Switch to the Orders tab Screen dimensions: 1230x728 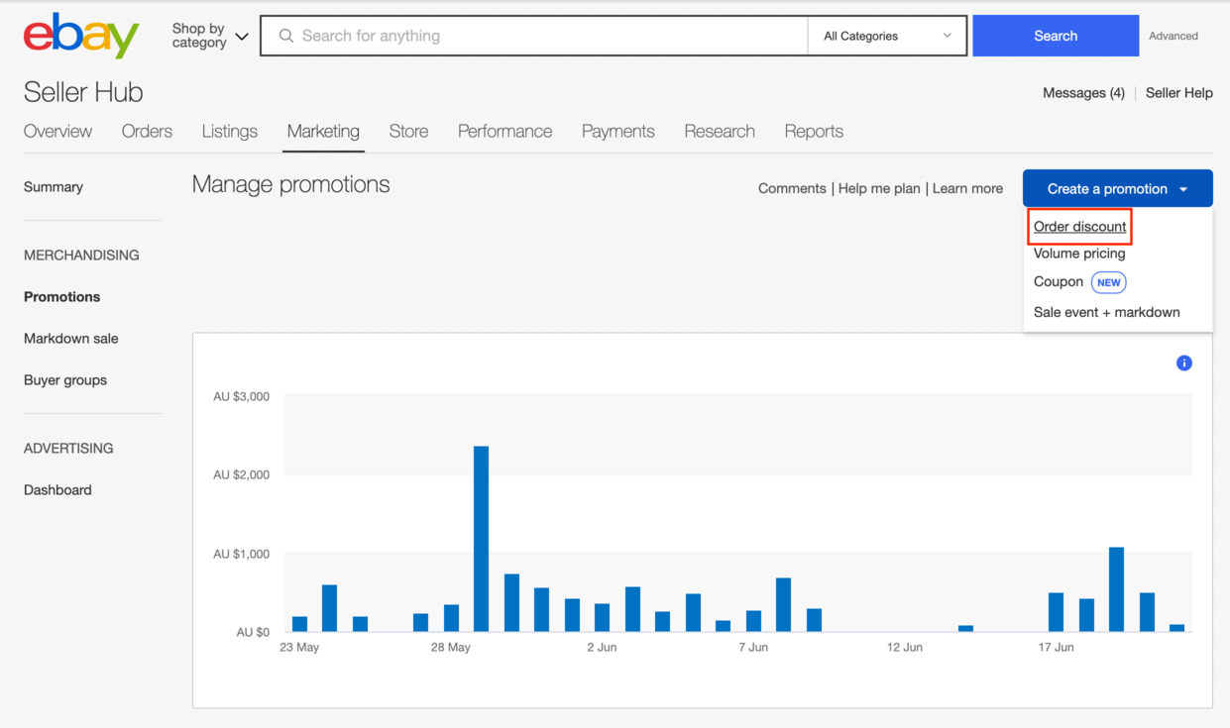point(147,131)
